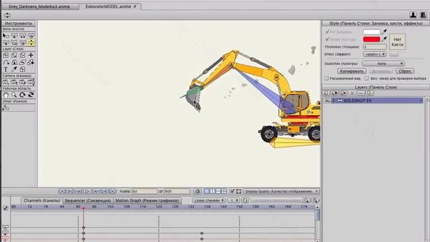This screenshot has width=430, height=242.
Task: Pick stroke color with the Stroke eyedropper
Action: [x=384, y=39]
